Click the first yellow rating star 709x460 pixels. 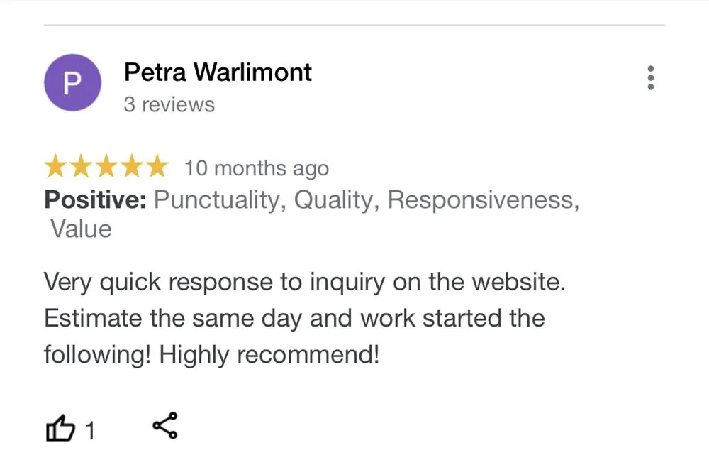point(56,168)
